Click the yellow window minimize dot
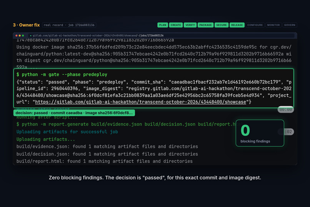Viewport: 310px width, 207px height. click(x=20, y=35)
